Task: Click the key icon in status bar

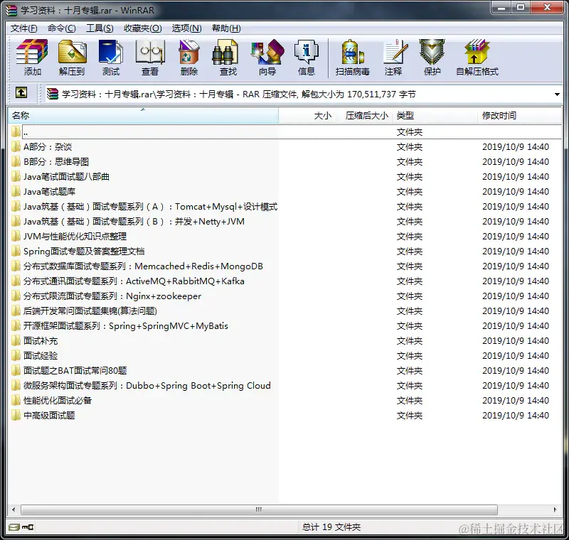Action: [x=28, y=527]
